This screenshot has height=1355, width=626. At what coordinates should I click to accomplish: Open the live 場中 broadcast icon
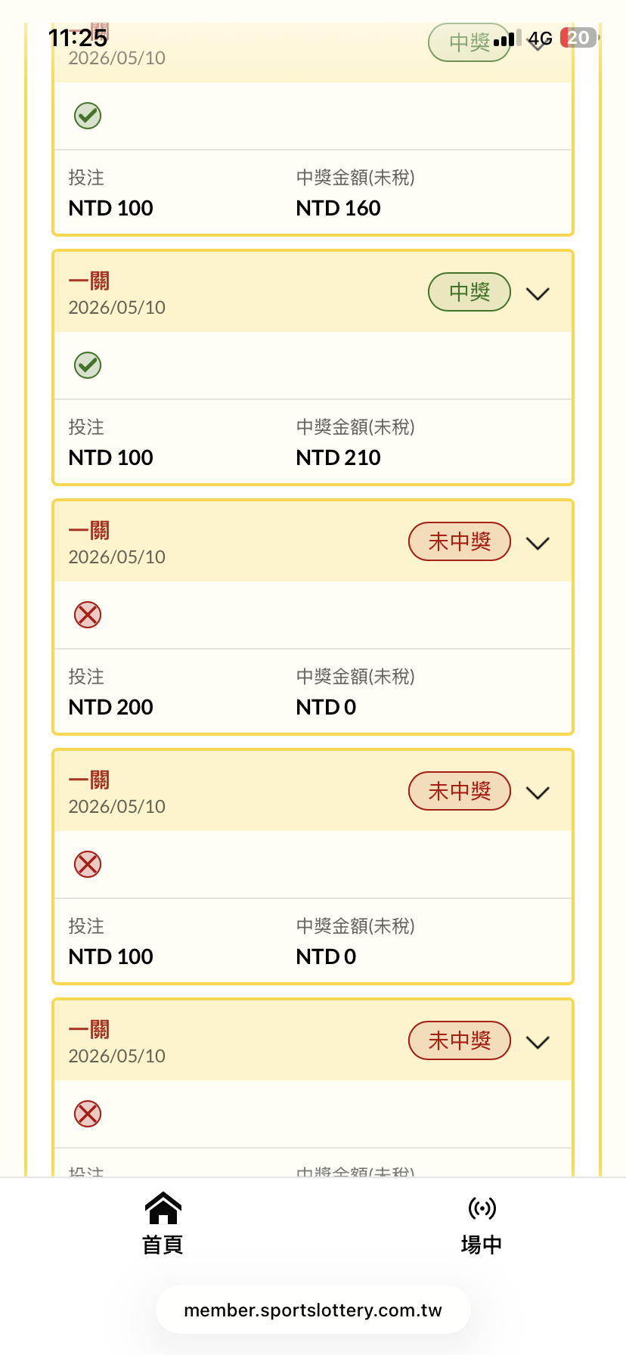coord(482,1208)
